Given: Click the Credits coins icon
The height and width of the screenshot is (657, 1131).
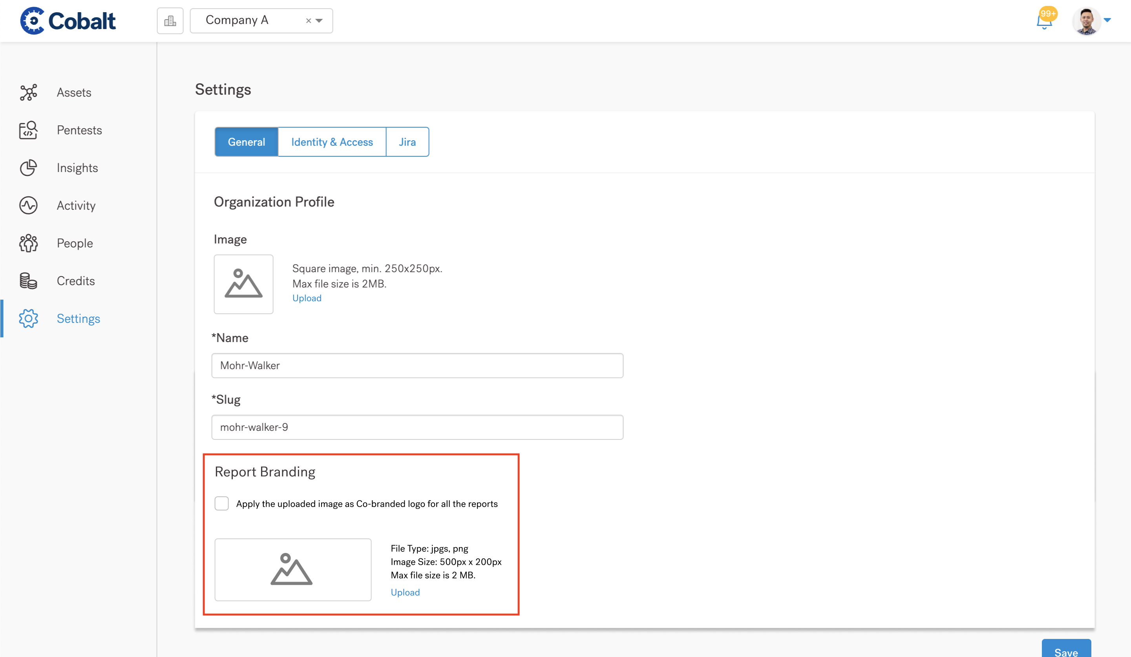Looking at the screenshot, I should [x=28, y=281].
